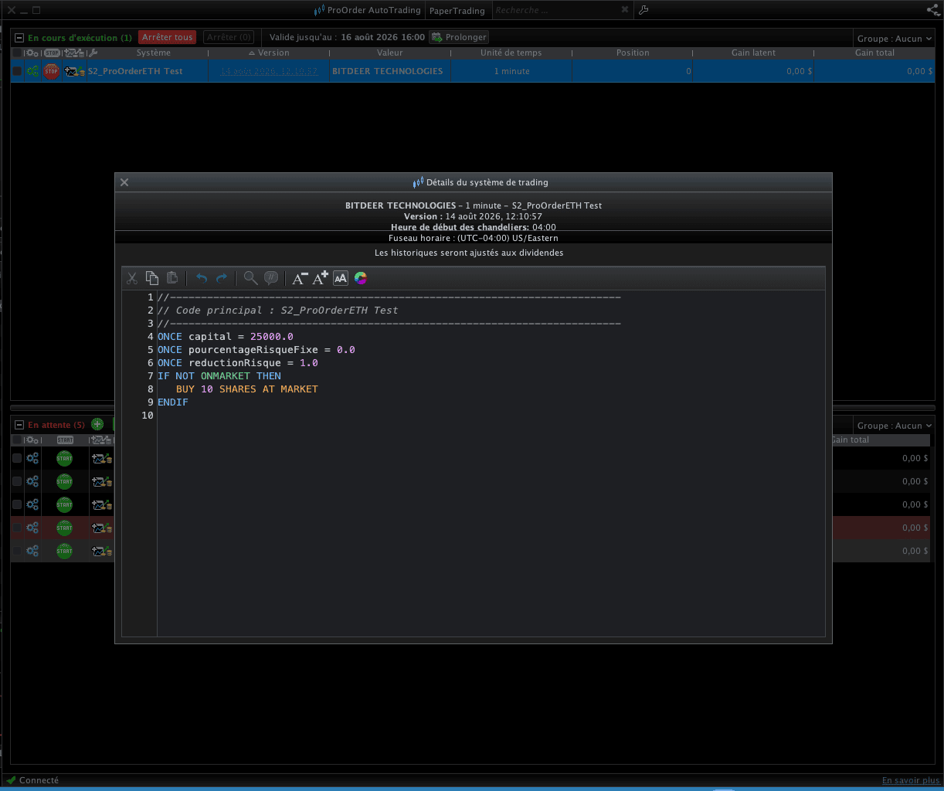Viewport: 944px width, 791px height.
Task: Start the red-highlighted pending system
Action: click(64, 528)
